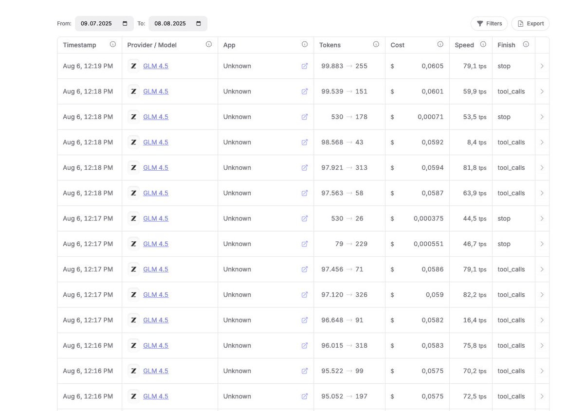Open external link icon for the 97.120 tokens row

(x=305, y=295)
